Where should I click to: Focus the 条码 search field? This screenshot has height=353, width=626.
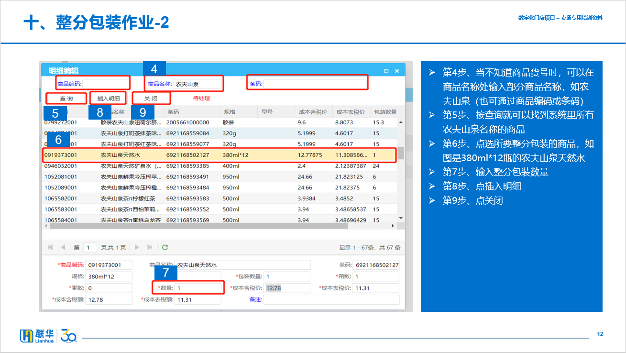tap(315, 84)
